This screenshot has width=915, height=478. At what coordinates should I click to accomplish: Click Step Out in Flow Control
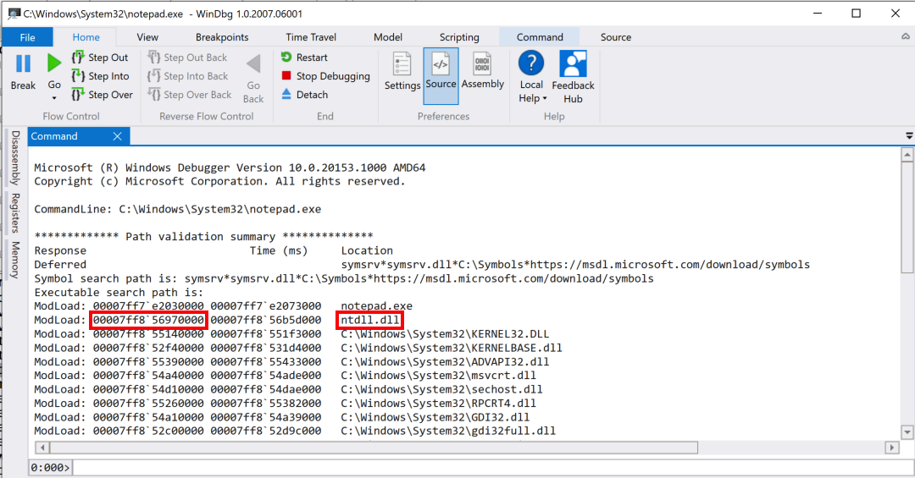pyautogui.click(x=100, y=58)
